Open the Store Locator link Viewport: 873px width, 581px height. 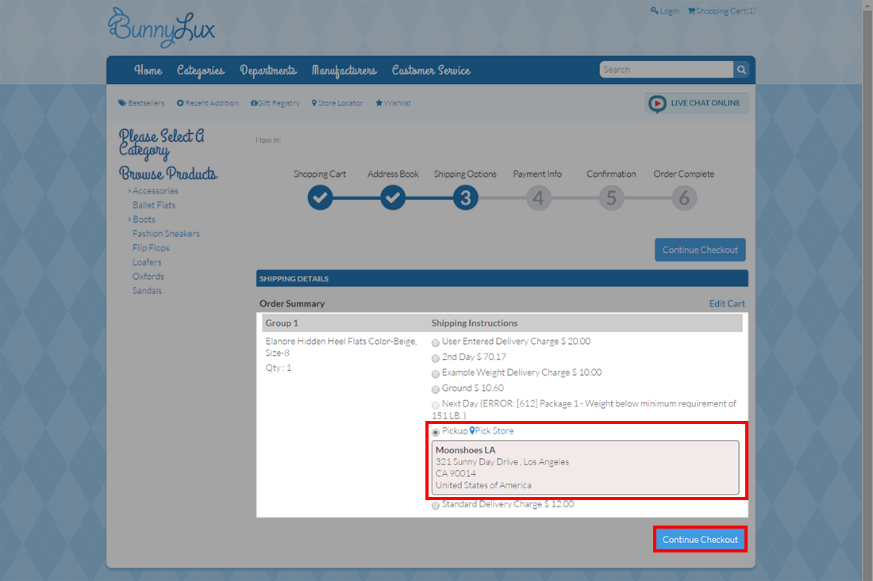(x=340, y=103)
